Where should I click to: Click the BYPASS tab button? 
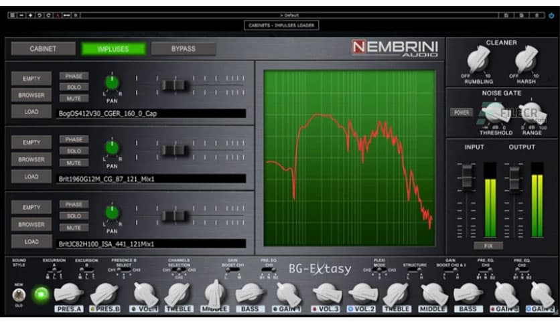pos(184,49)
